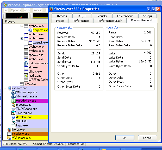Viewport: 162px width, 150px height.
Task: Click the spoolsv.exe window icon
Action: click(x=26, y=55)
